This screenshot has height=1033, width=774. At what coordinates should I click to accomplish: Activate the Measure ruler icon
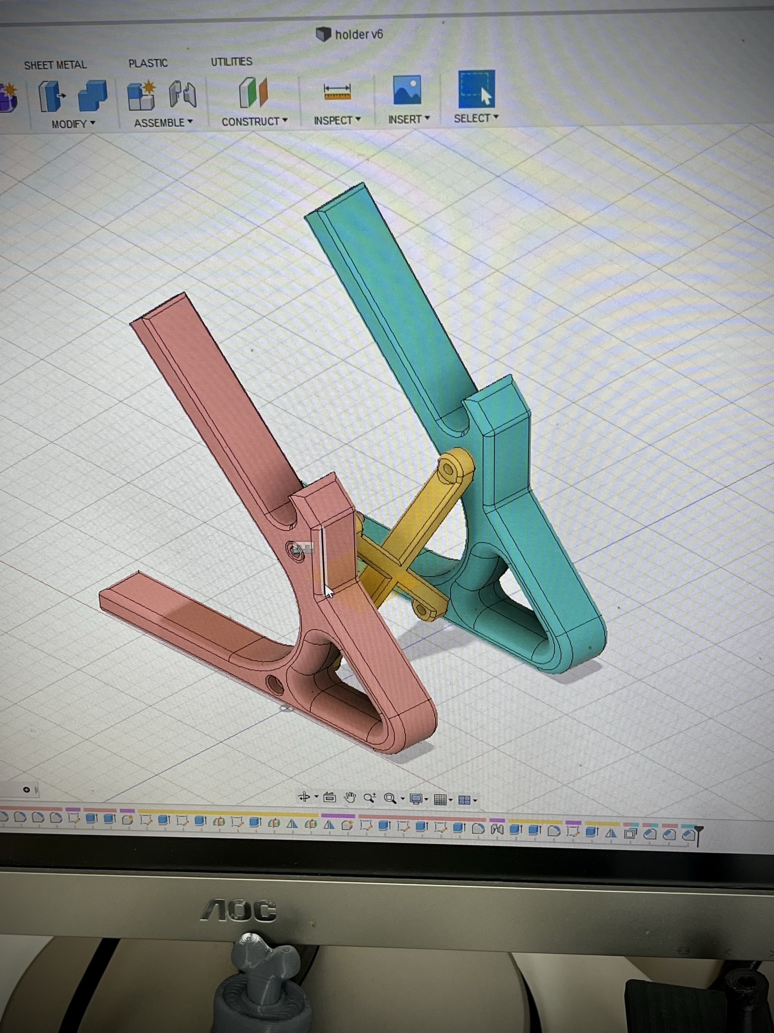(x=337, y=91)
